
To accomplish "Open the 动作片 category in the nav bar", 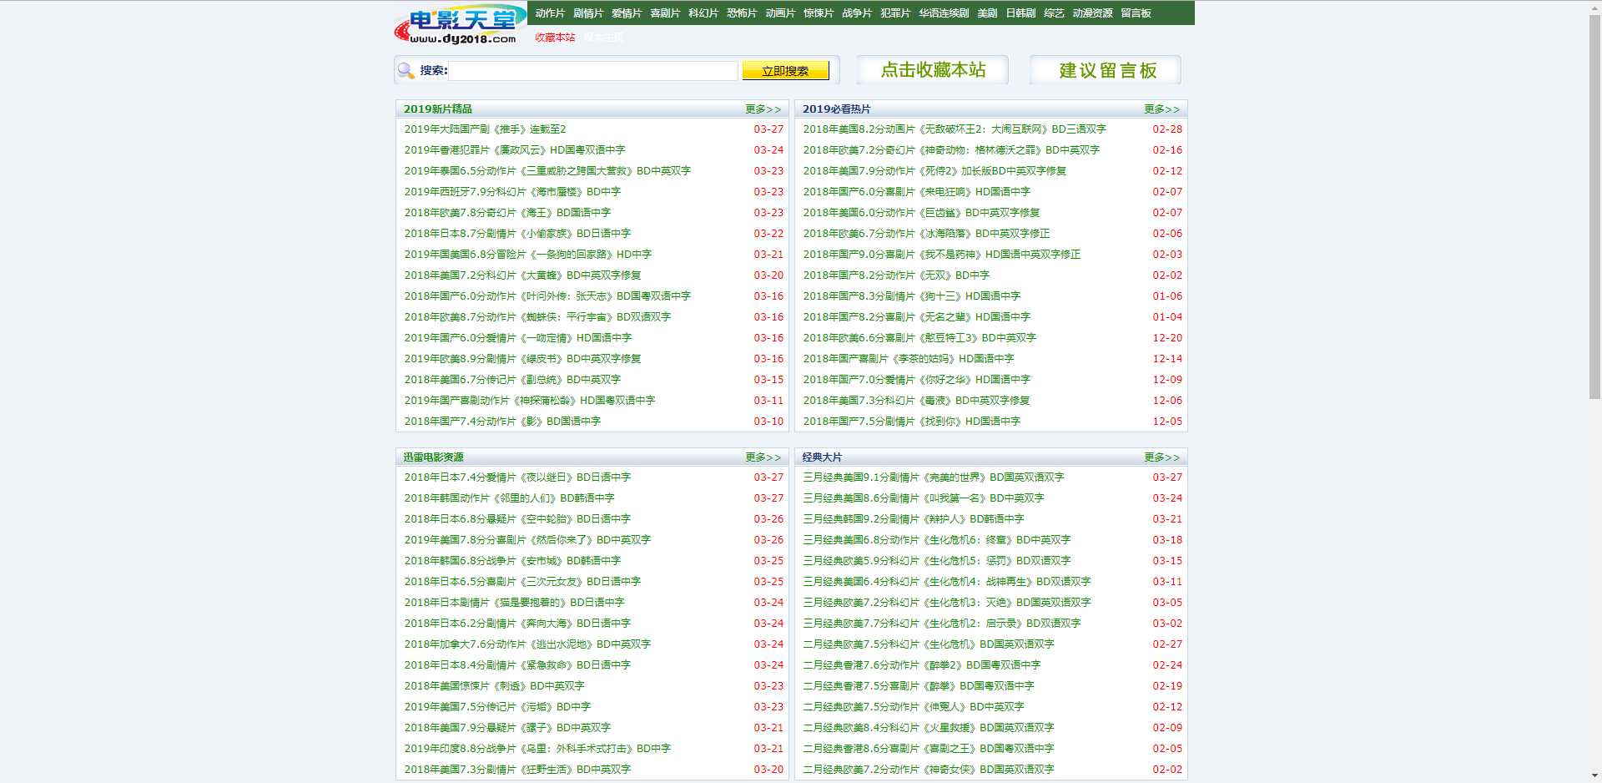I will pos(550,13).
